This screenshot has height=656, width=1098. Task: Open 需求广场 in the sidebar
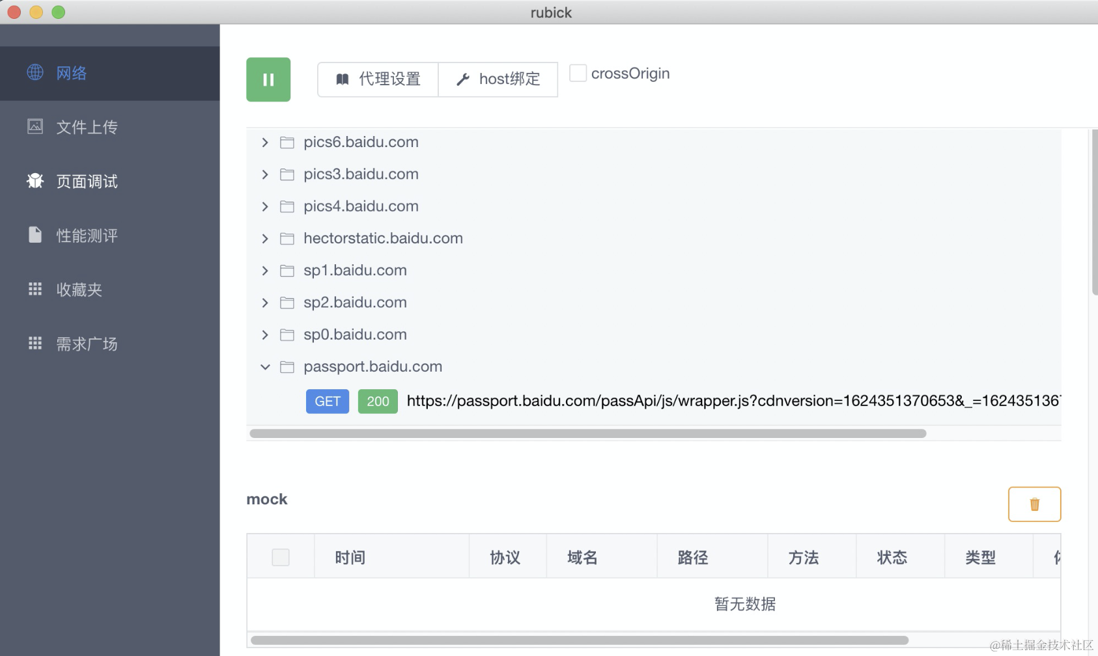(x=109, y=343)
